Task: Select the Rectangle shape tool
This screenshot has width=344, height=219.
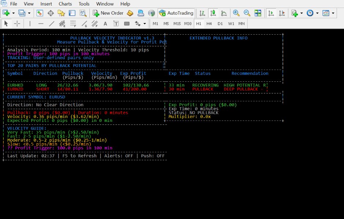Action: coord(127,24)
